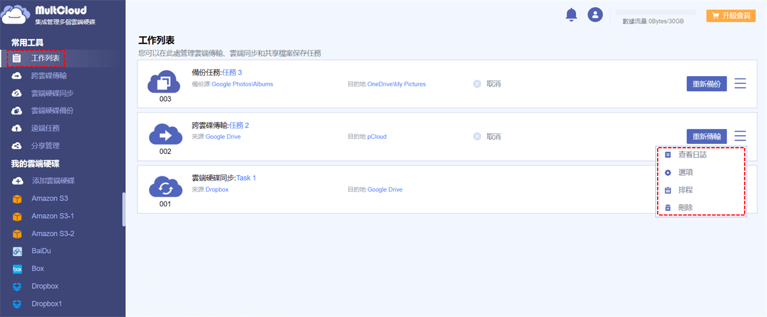The height and width of the screenshot is (317, 767).
Task: Choose 查看日誌 from the task menu
Action: click(x=692, y=155)
